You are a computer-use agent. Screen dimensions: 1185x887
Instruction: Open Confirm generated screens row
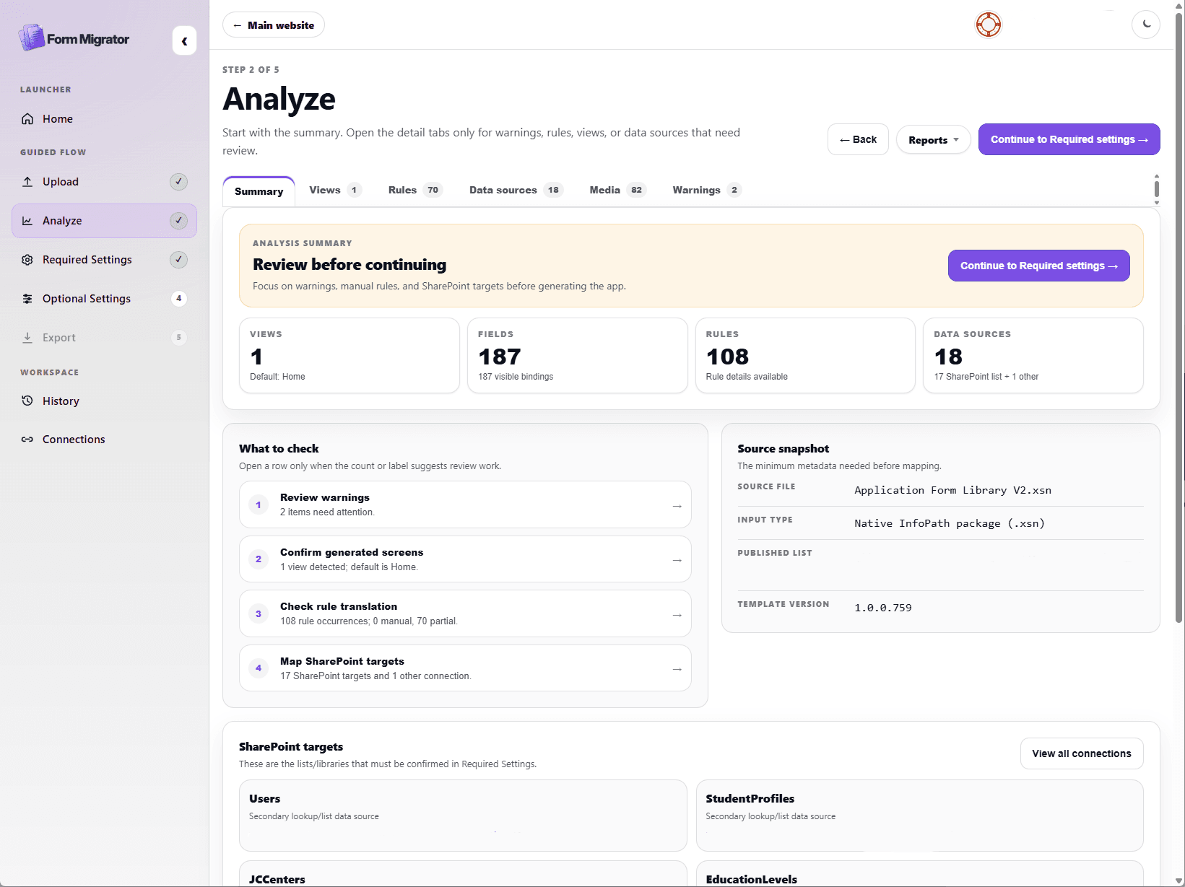tap(465, 559)
